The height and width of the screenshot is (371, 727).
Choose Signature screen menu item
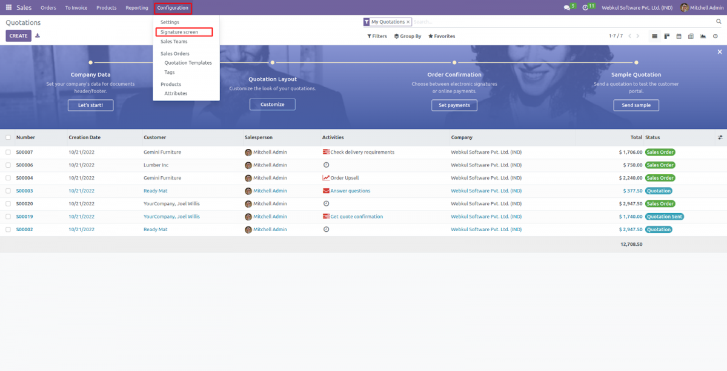coord(179,32)
